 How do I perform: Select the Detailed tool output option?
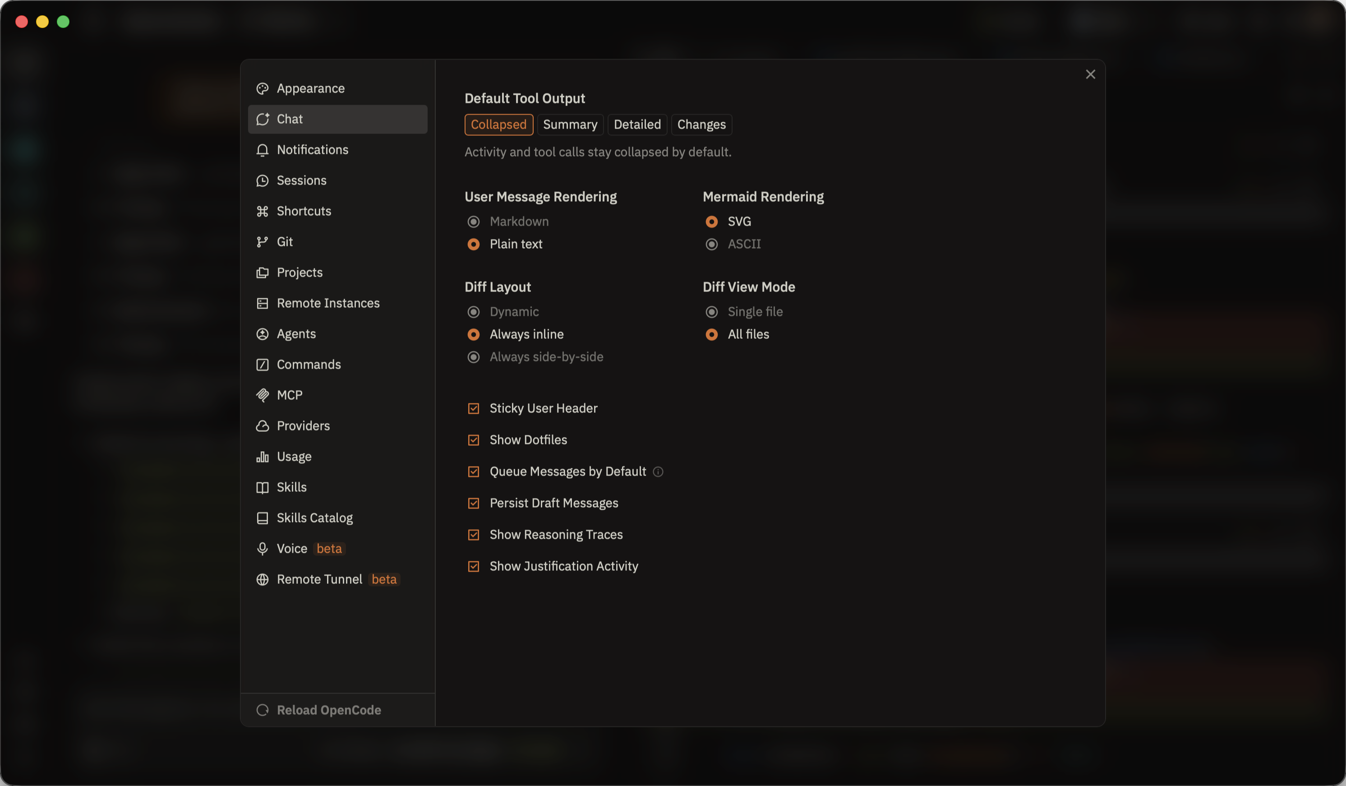point(636,125)
